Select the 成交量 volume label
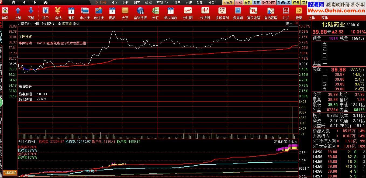 click(67, 23)
